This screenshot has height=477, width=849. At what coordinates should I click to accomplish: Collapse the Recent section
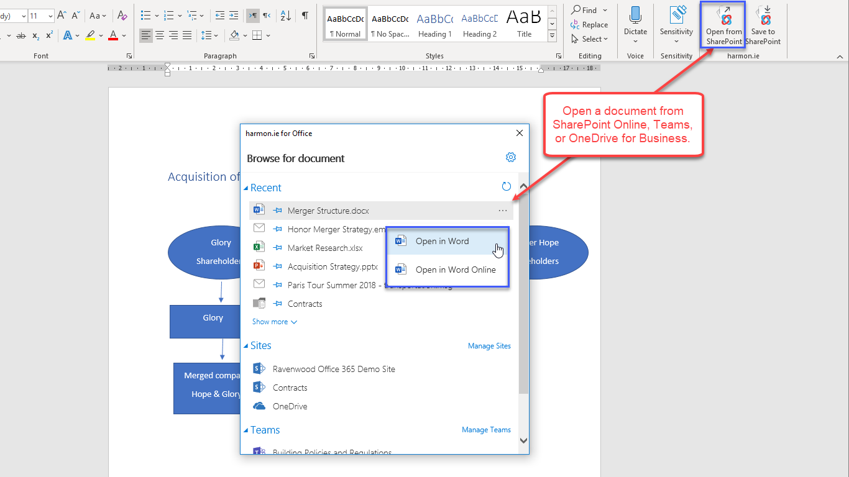[x=246, y=188]
